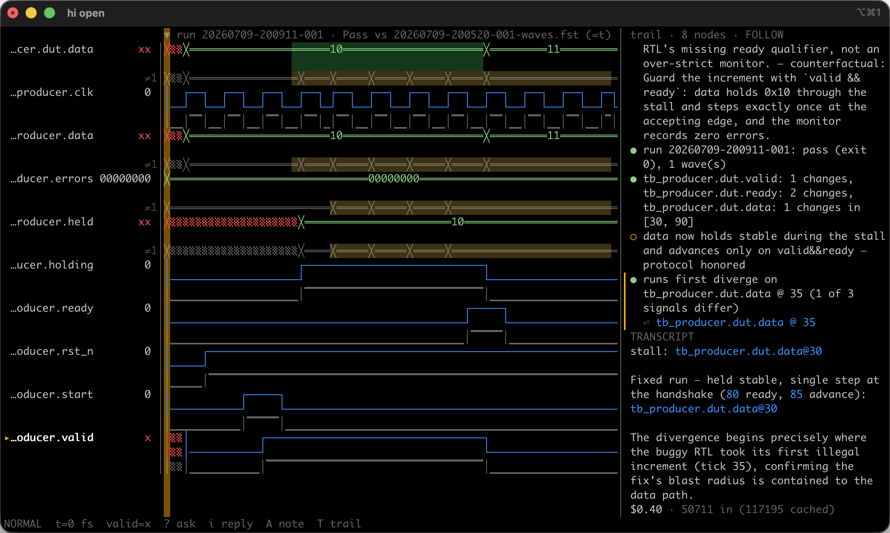This screenshot has height=533, width=890.
Task: Click value 11 on …roducer.data waveform
Action: coord(553,136)
